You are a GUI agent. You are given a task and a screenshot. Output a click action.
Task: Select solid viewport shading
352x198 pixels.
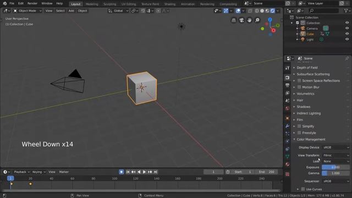click(262, 11)
